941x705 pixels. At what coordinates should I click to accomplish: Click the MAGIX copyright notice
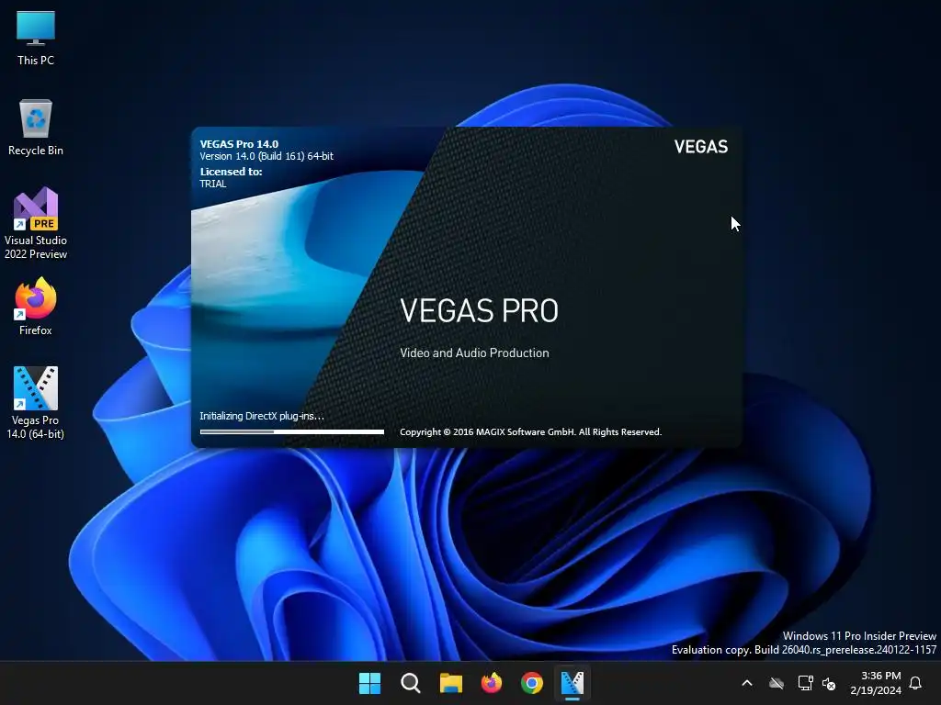click(530, 432)
